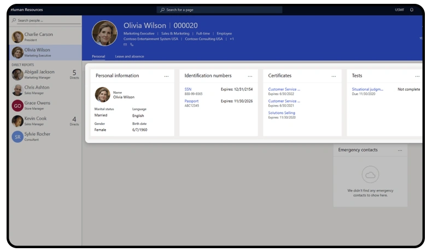Select Kevin Cook direct report
The width and height of the screenshot is (432, 252).
tap(45, 121)
